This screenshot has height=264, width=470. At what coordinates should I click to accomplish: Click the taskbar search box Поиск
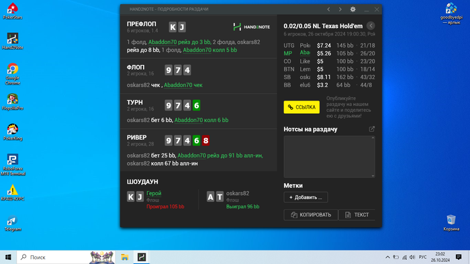(x=66, y=257)
